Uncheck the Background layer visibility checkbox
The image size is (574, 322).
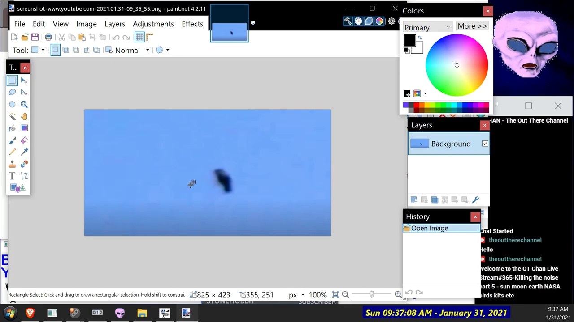(x=485, y=144)
